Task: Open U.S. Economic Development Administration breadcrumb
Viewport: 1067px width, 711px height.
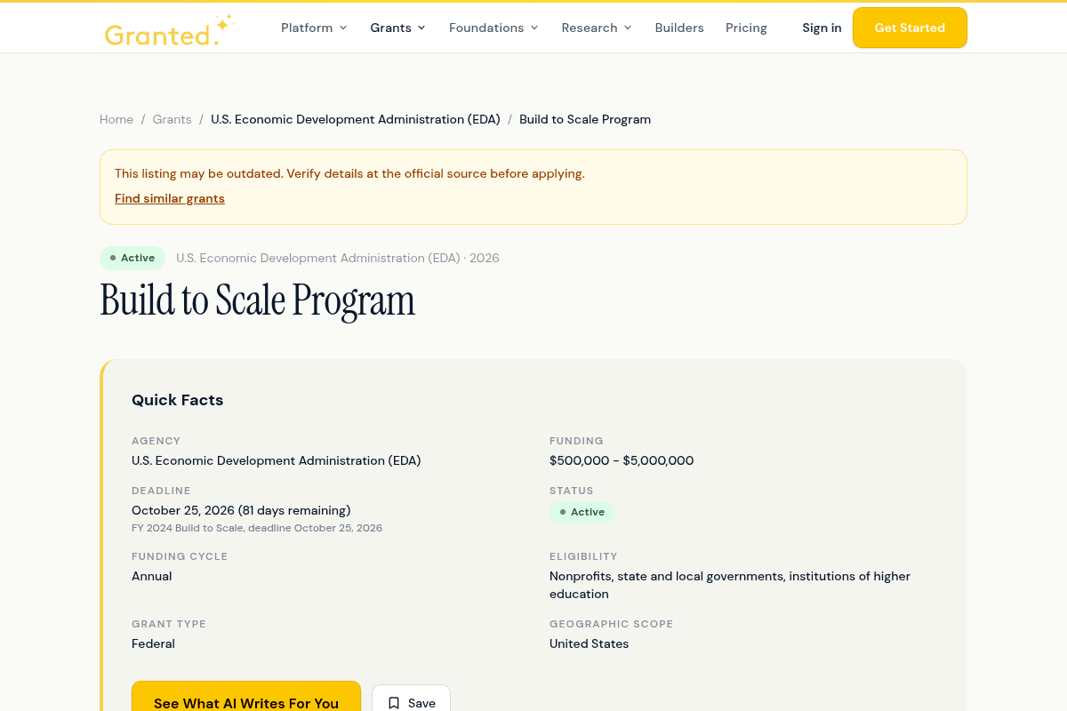Action: [x=356, y=119]
